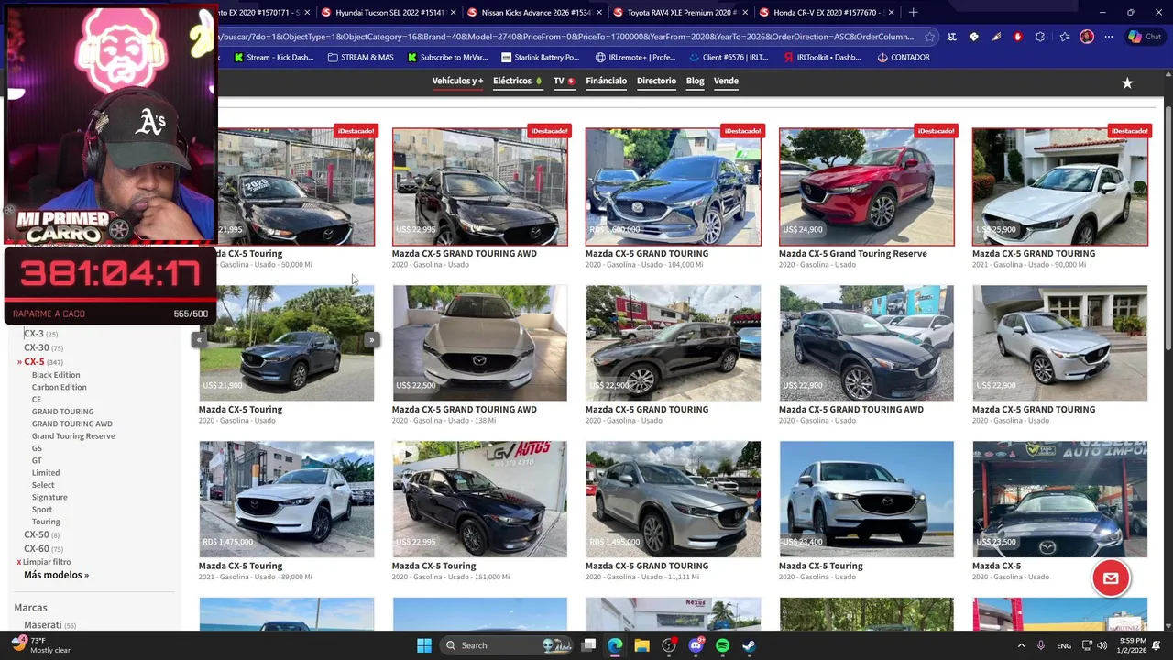The image size is (1173, 660).
Task: Open the US$22,500 CX-5 GRAND TOURING AWD title
Action: 464,410
